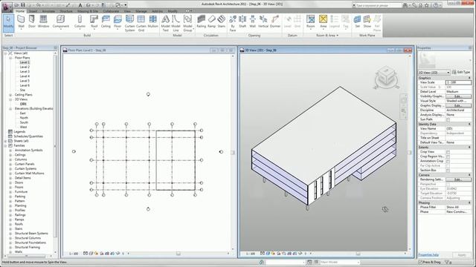This screenshot has height=267, width=476.
Task: Expand the Room & Area panel dropdown
Action: coord(327,36)
